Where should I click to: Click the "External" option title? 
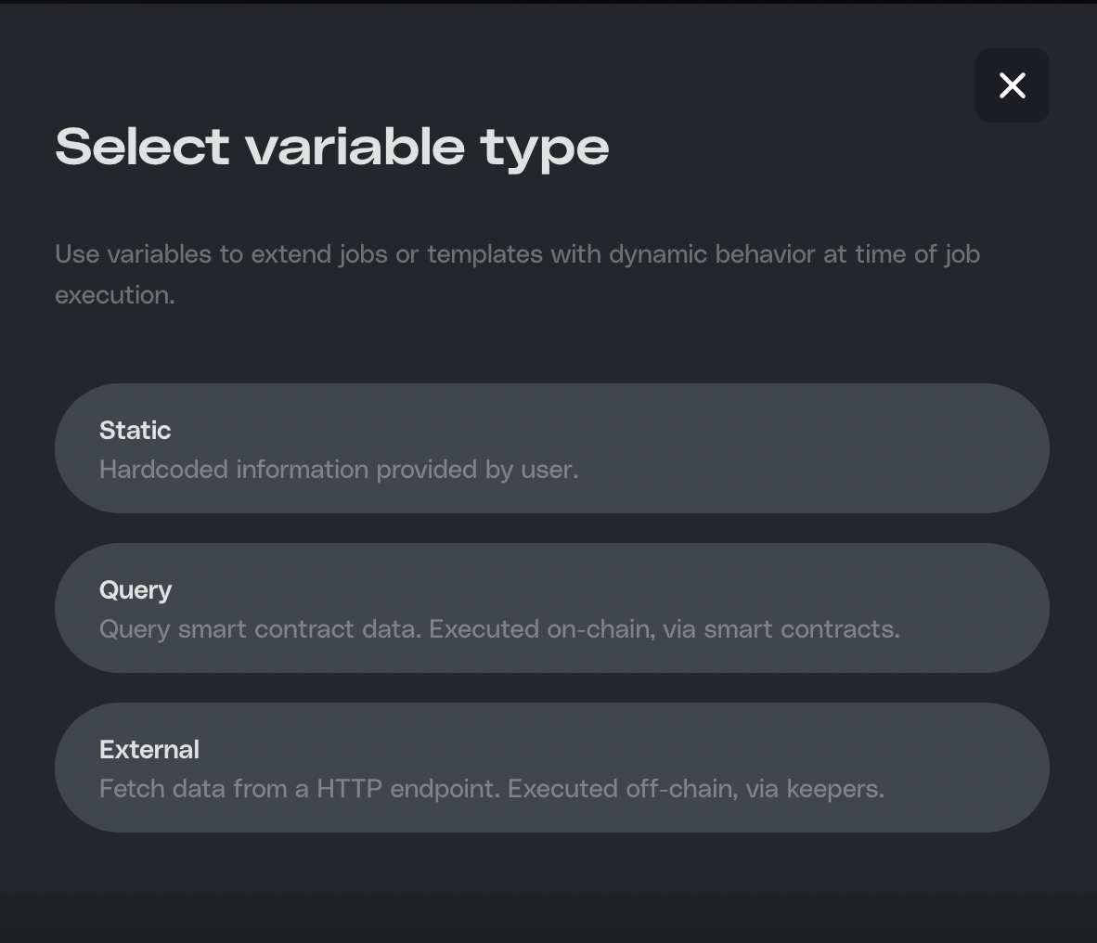click(149, 750)
